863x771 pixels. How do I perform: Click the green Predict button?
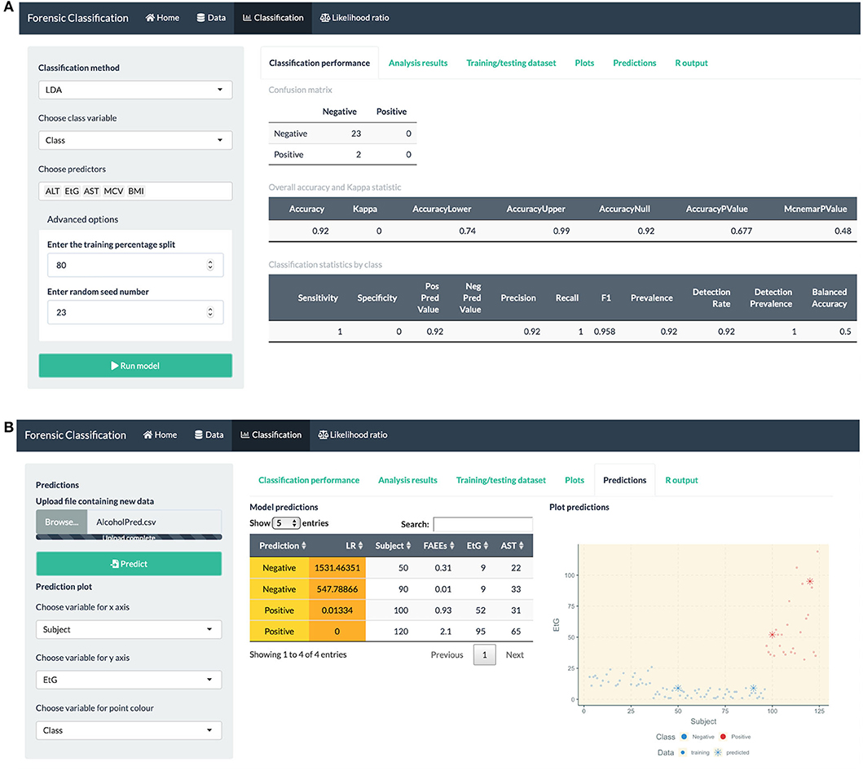pos(129,563)
